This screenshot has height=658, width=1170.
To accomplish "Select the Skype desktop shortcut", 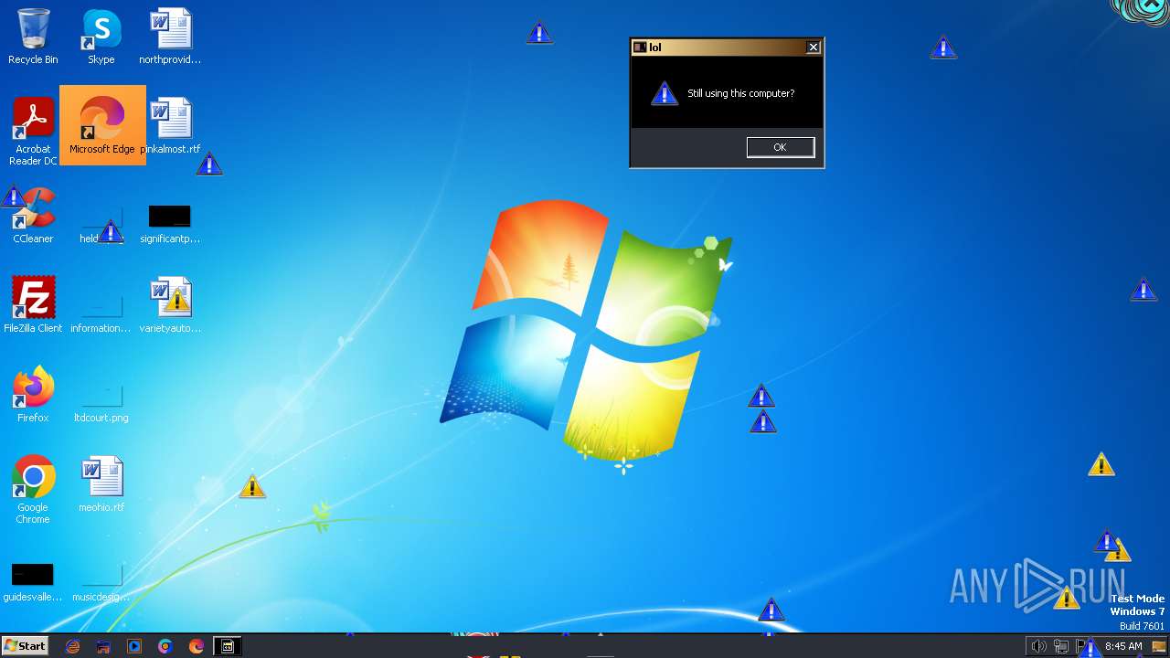I will 101,37.
